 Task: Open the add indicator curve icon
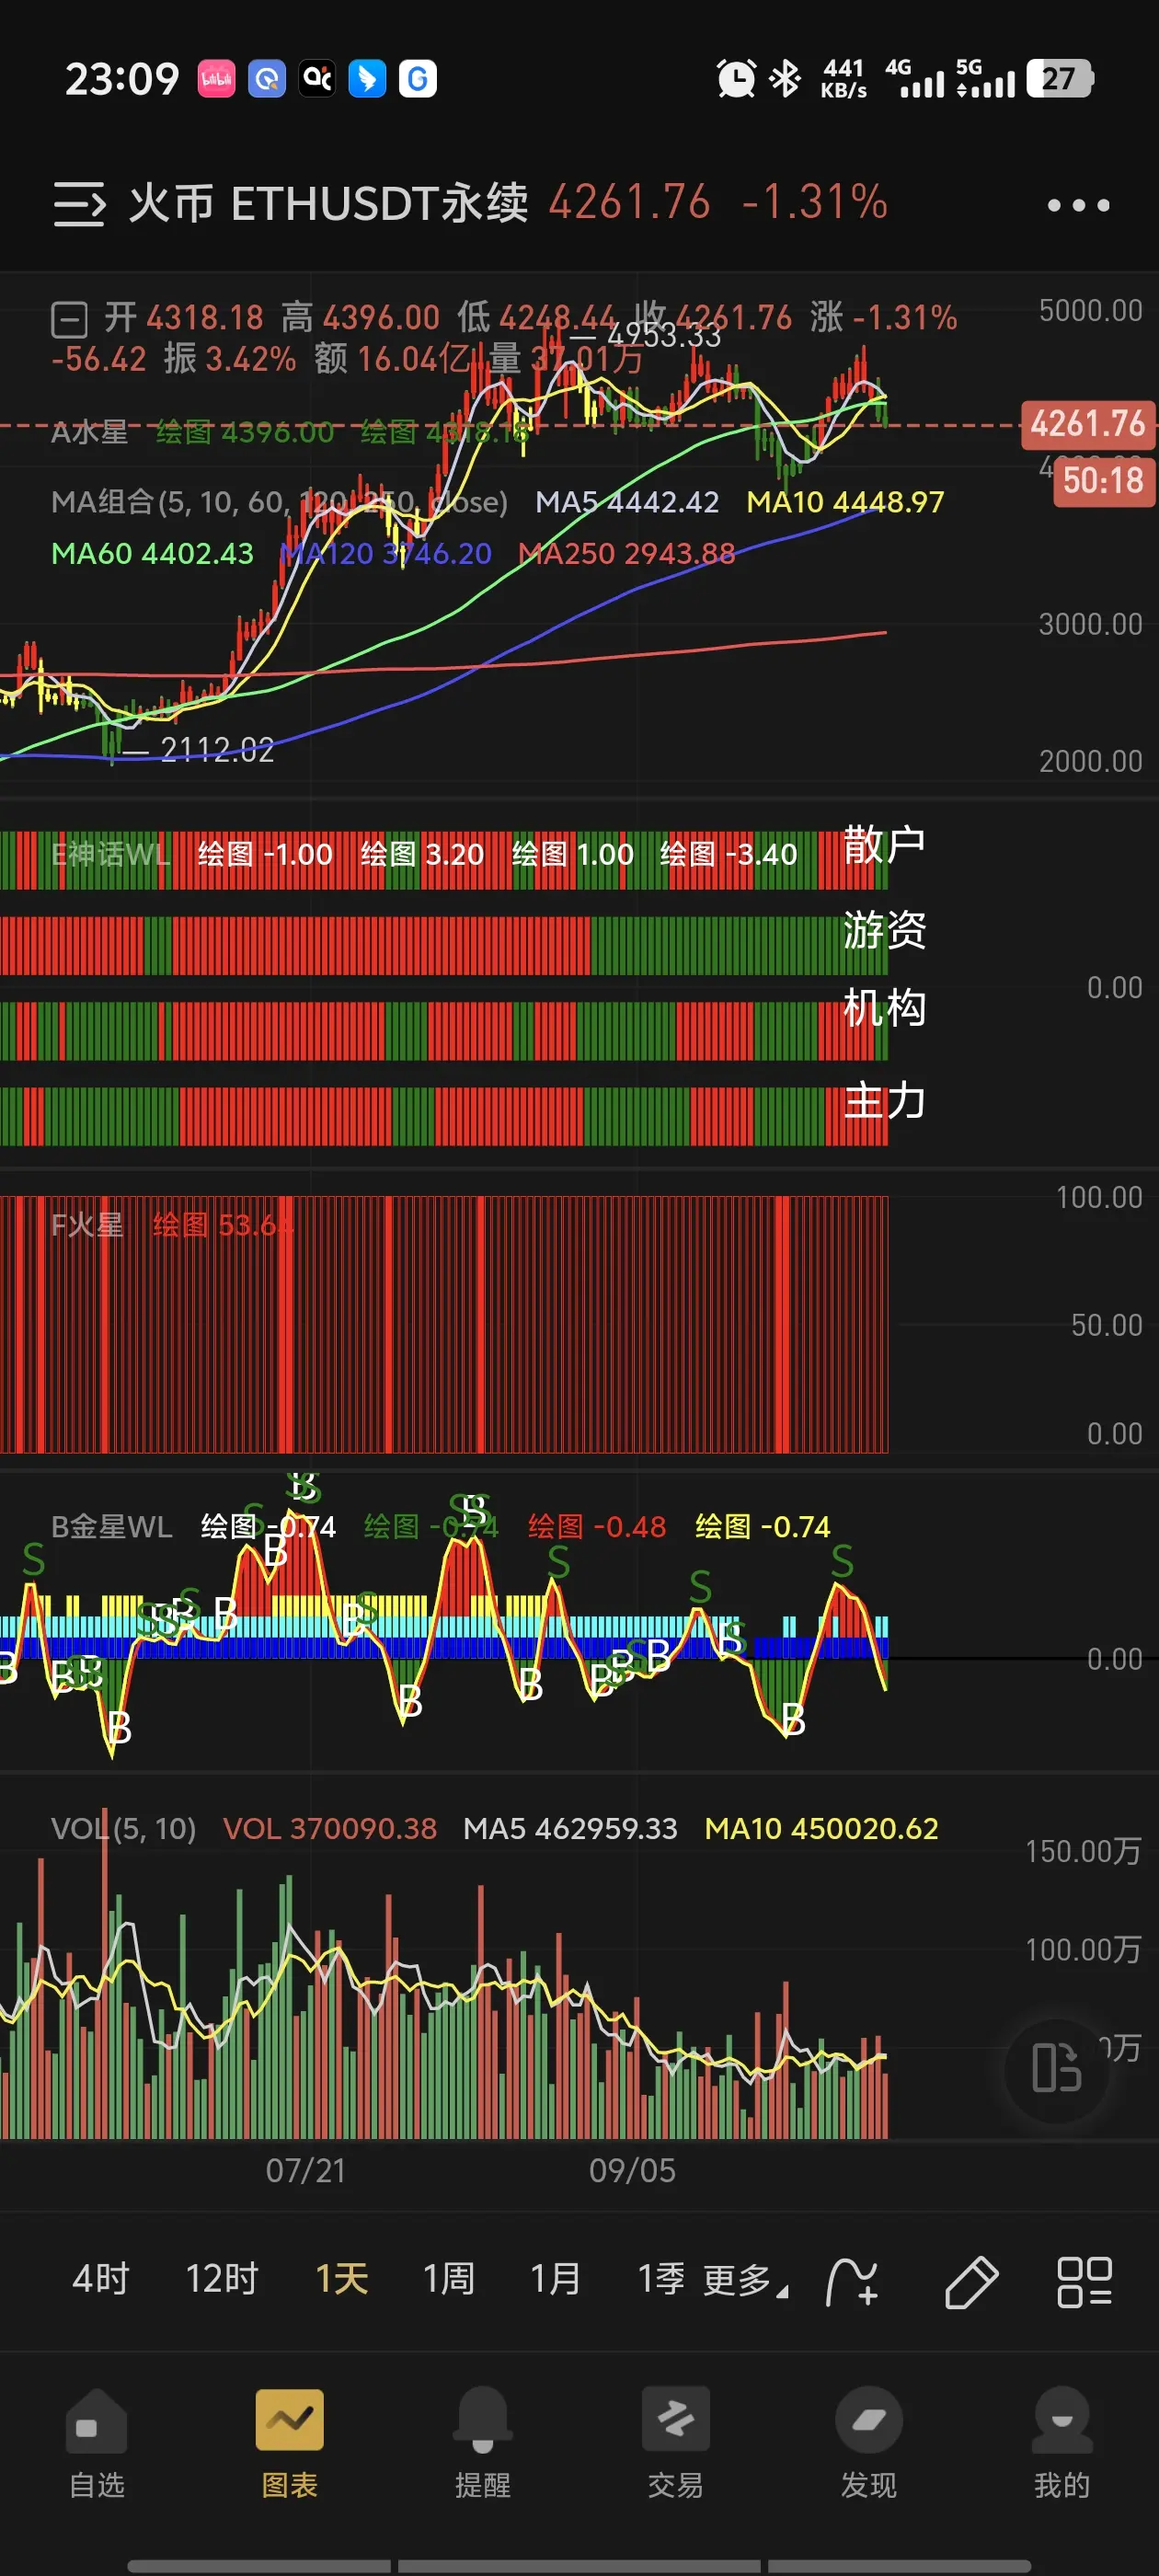tap(852, 2281)
